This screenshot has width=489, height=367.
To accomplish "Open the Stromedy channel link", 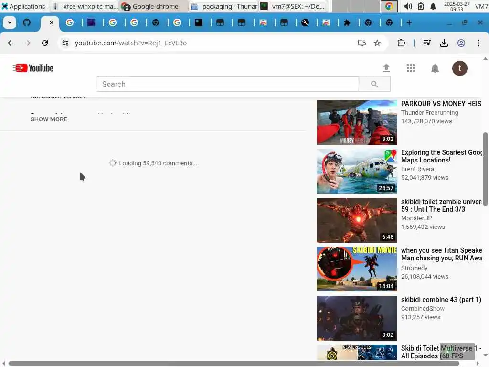I will [414, 268].
